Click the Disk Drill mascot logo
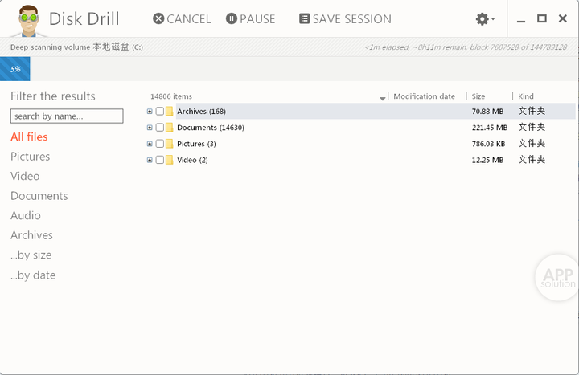The image size is (579, 375). click(x=28, y=21)
